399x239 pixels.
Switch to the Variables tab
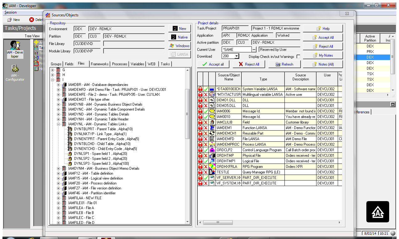(x=137, y=64)
